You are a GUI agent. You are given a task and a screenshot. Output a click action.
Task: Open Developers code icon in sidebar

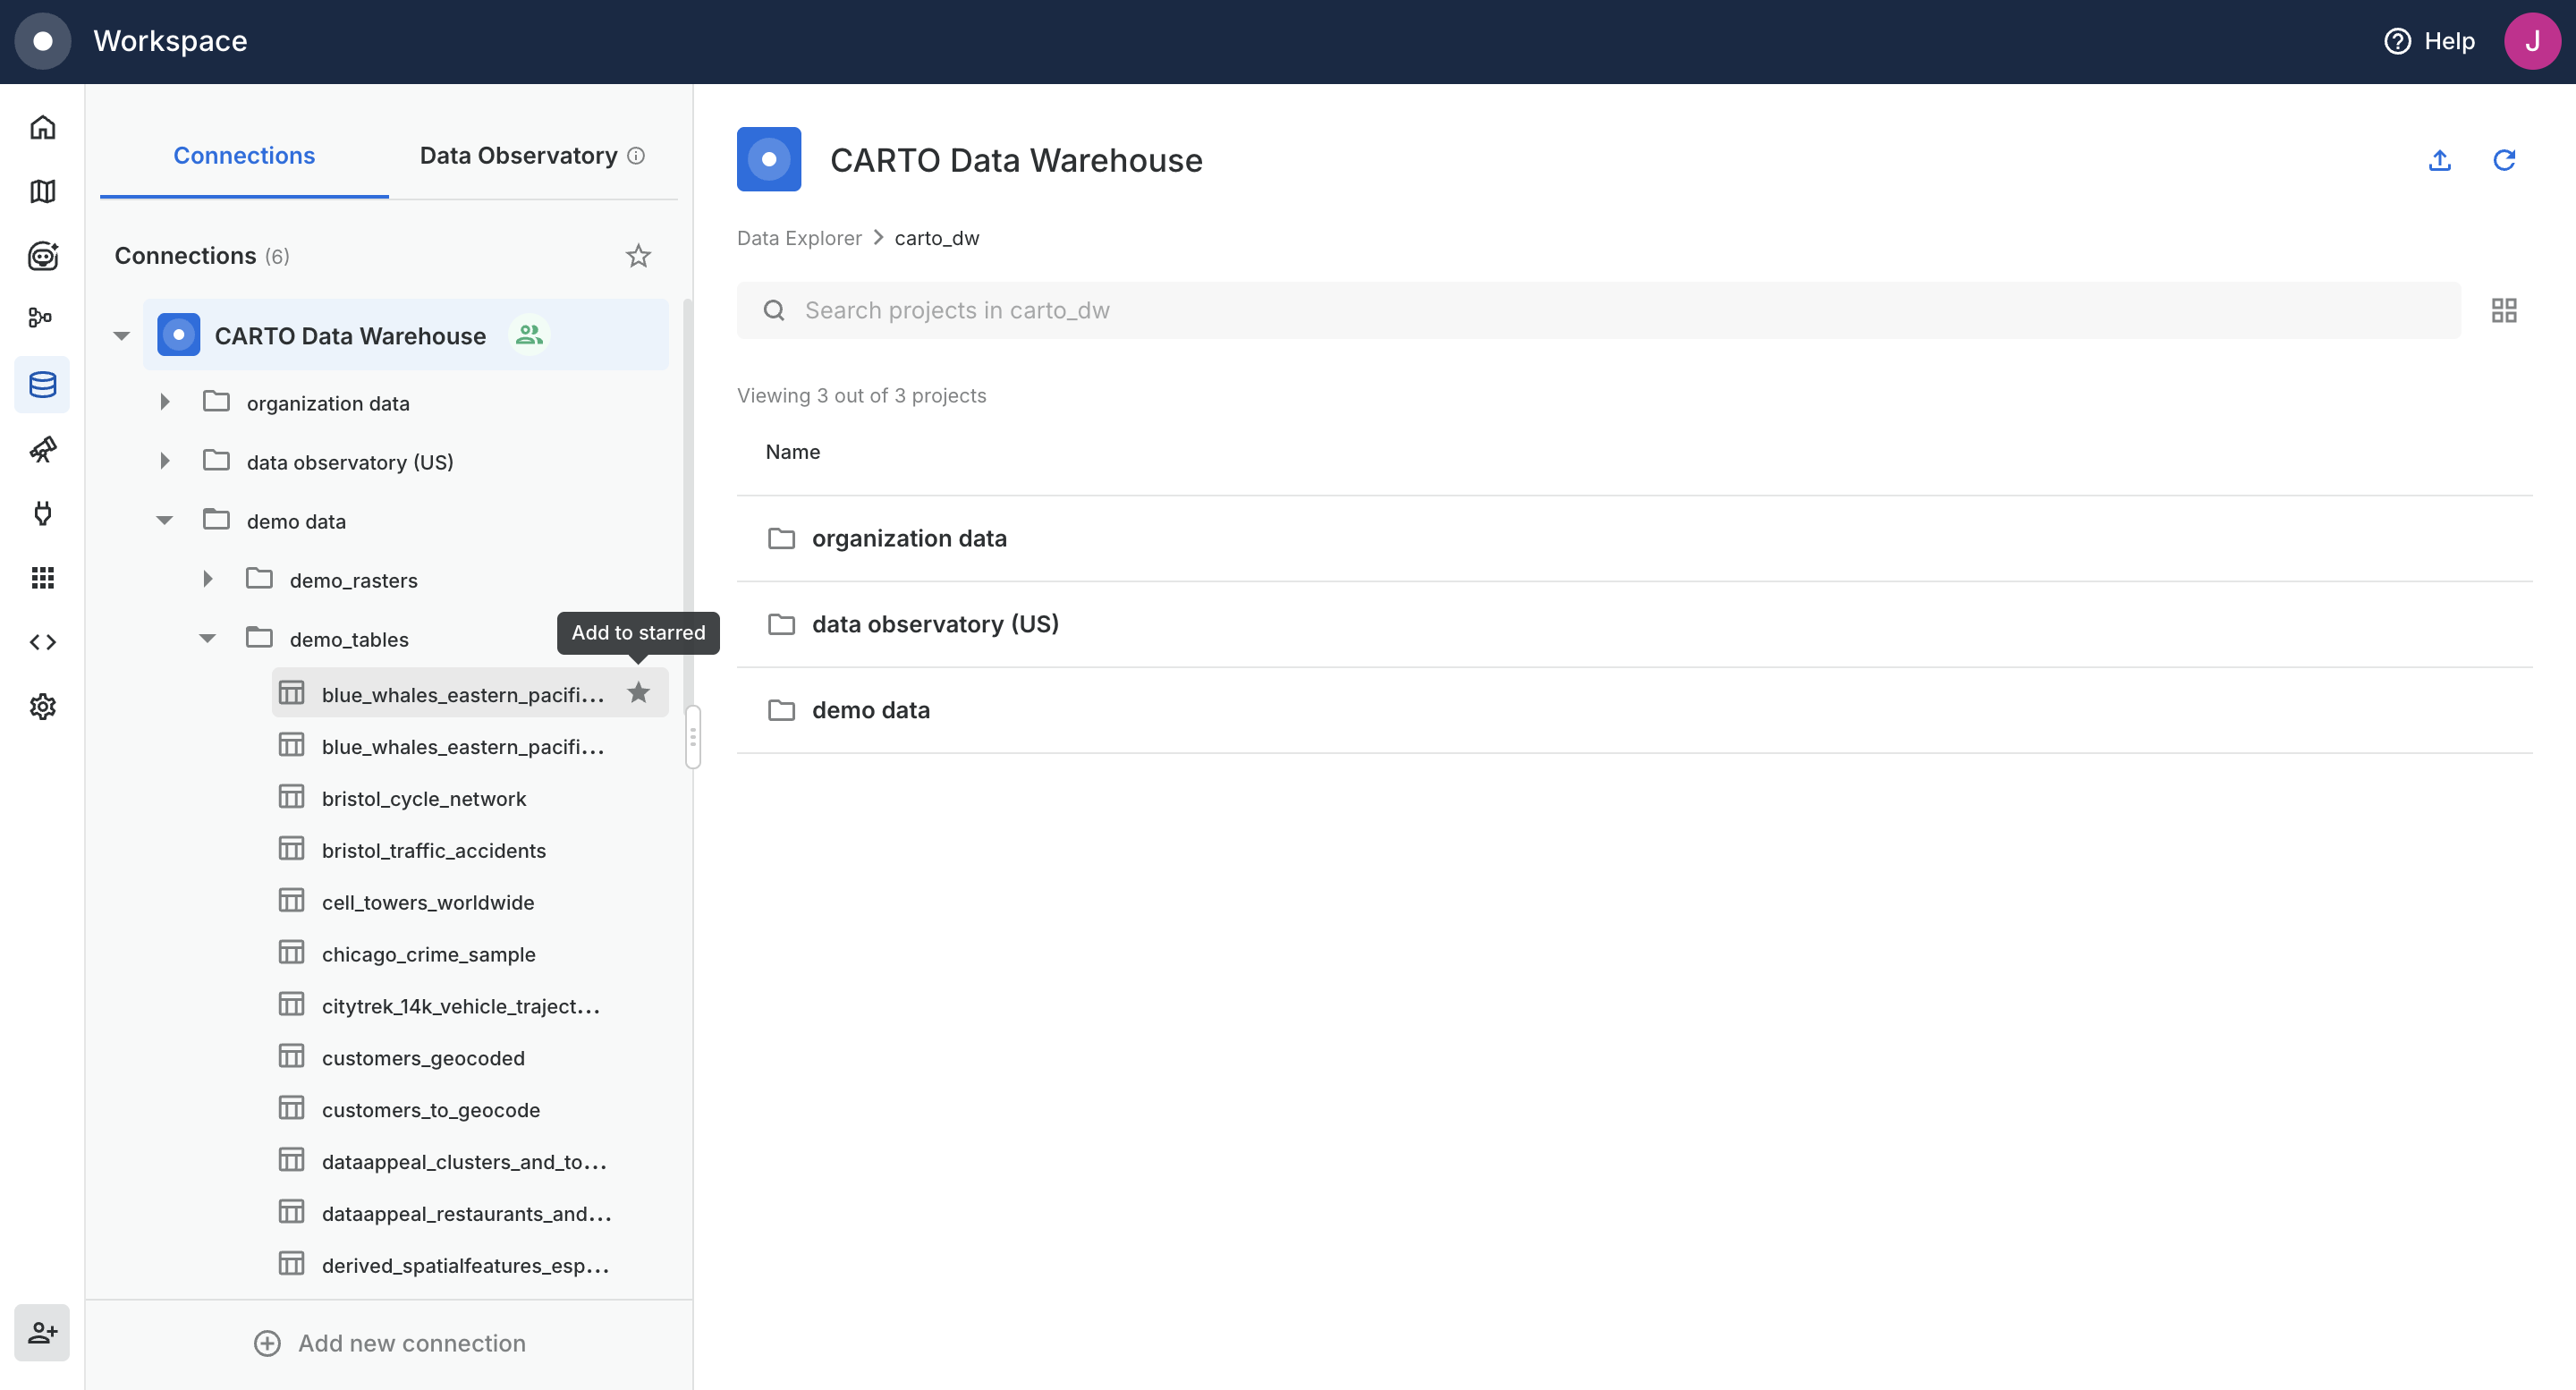42,642
